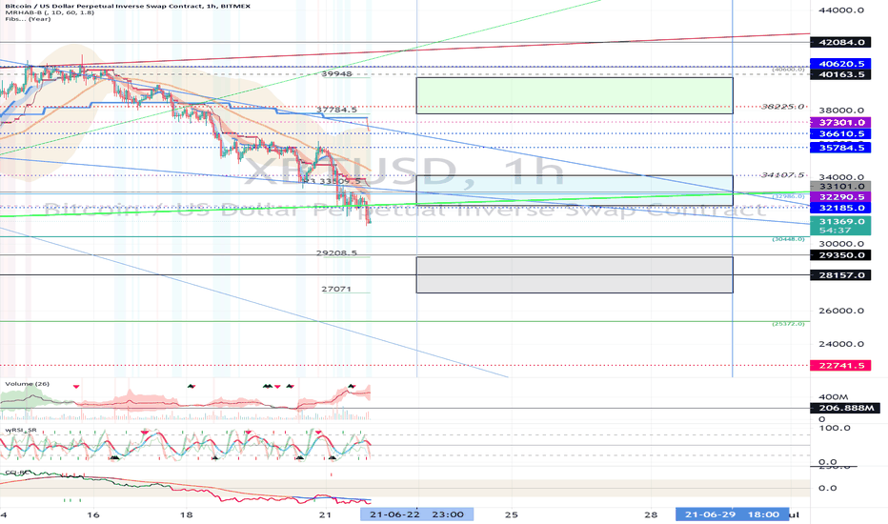
Task: Select the light blue zone rectangle
Action: [x=575, y=191]
